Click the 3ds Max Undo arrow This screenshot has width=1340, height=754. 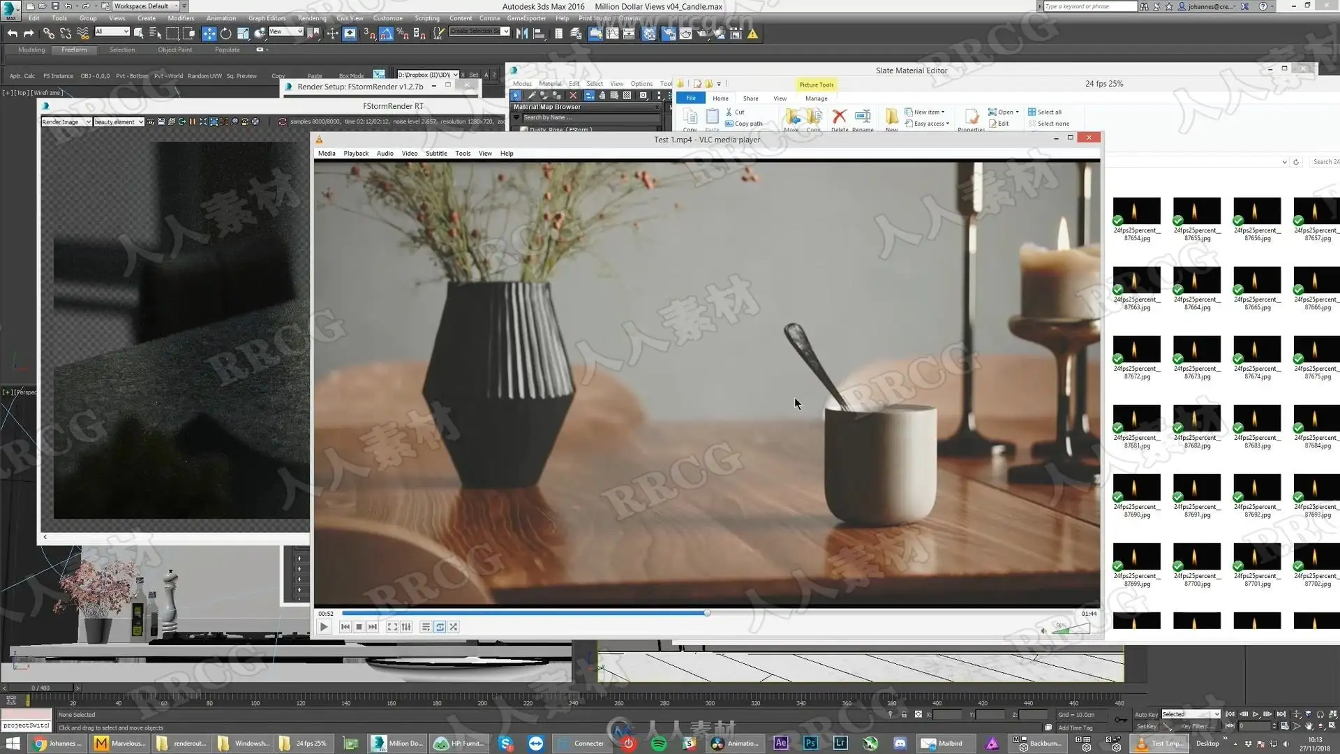(12, 34)
